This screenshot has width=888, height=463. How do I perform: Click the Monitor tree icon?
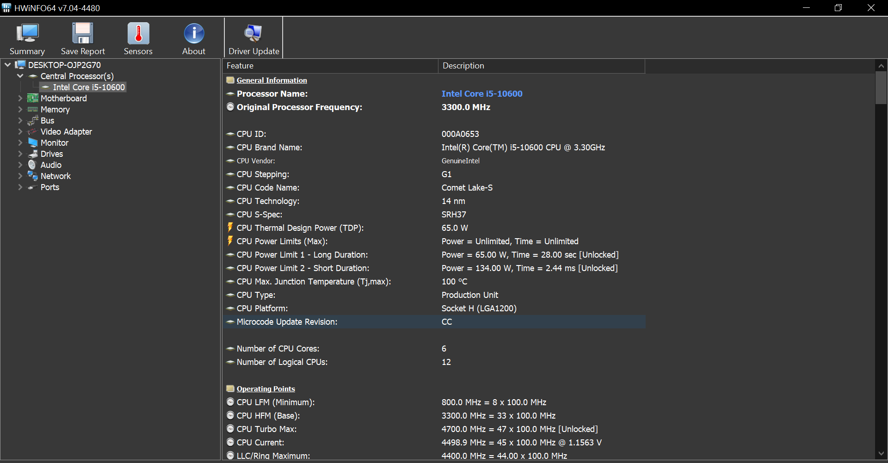(x=32, y=142)
